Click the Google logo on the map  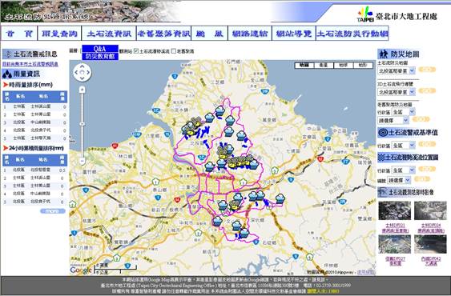coord(81,270)
